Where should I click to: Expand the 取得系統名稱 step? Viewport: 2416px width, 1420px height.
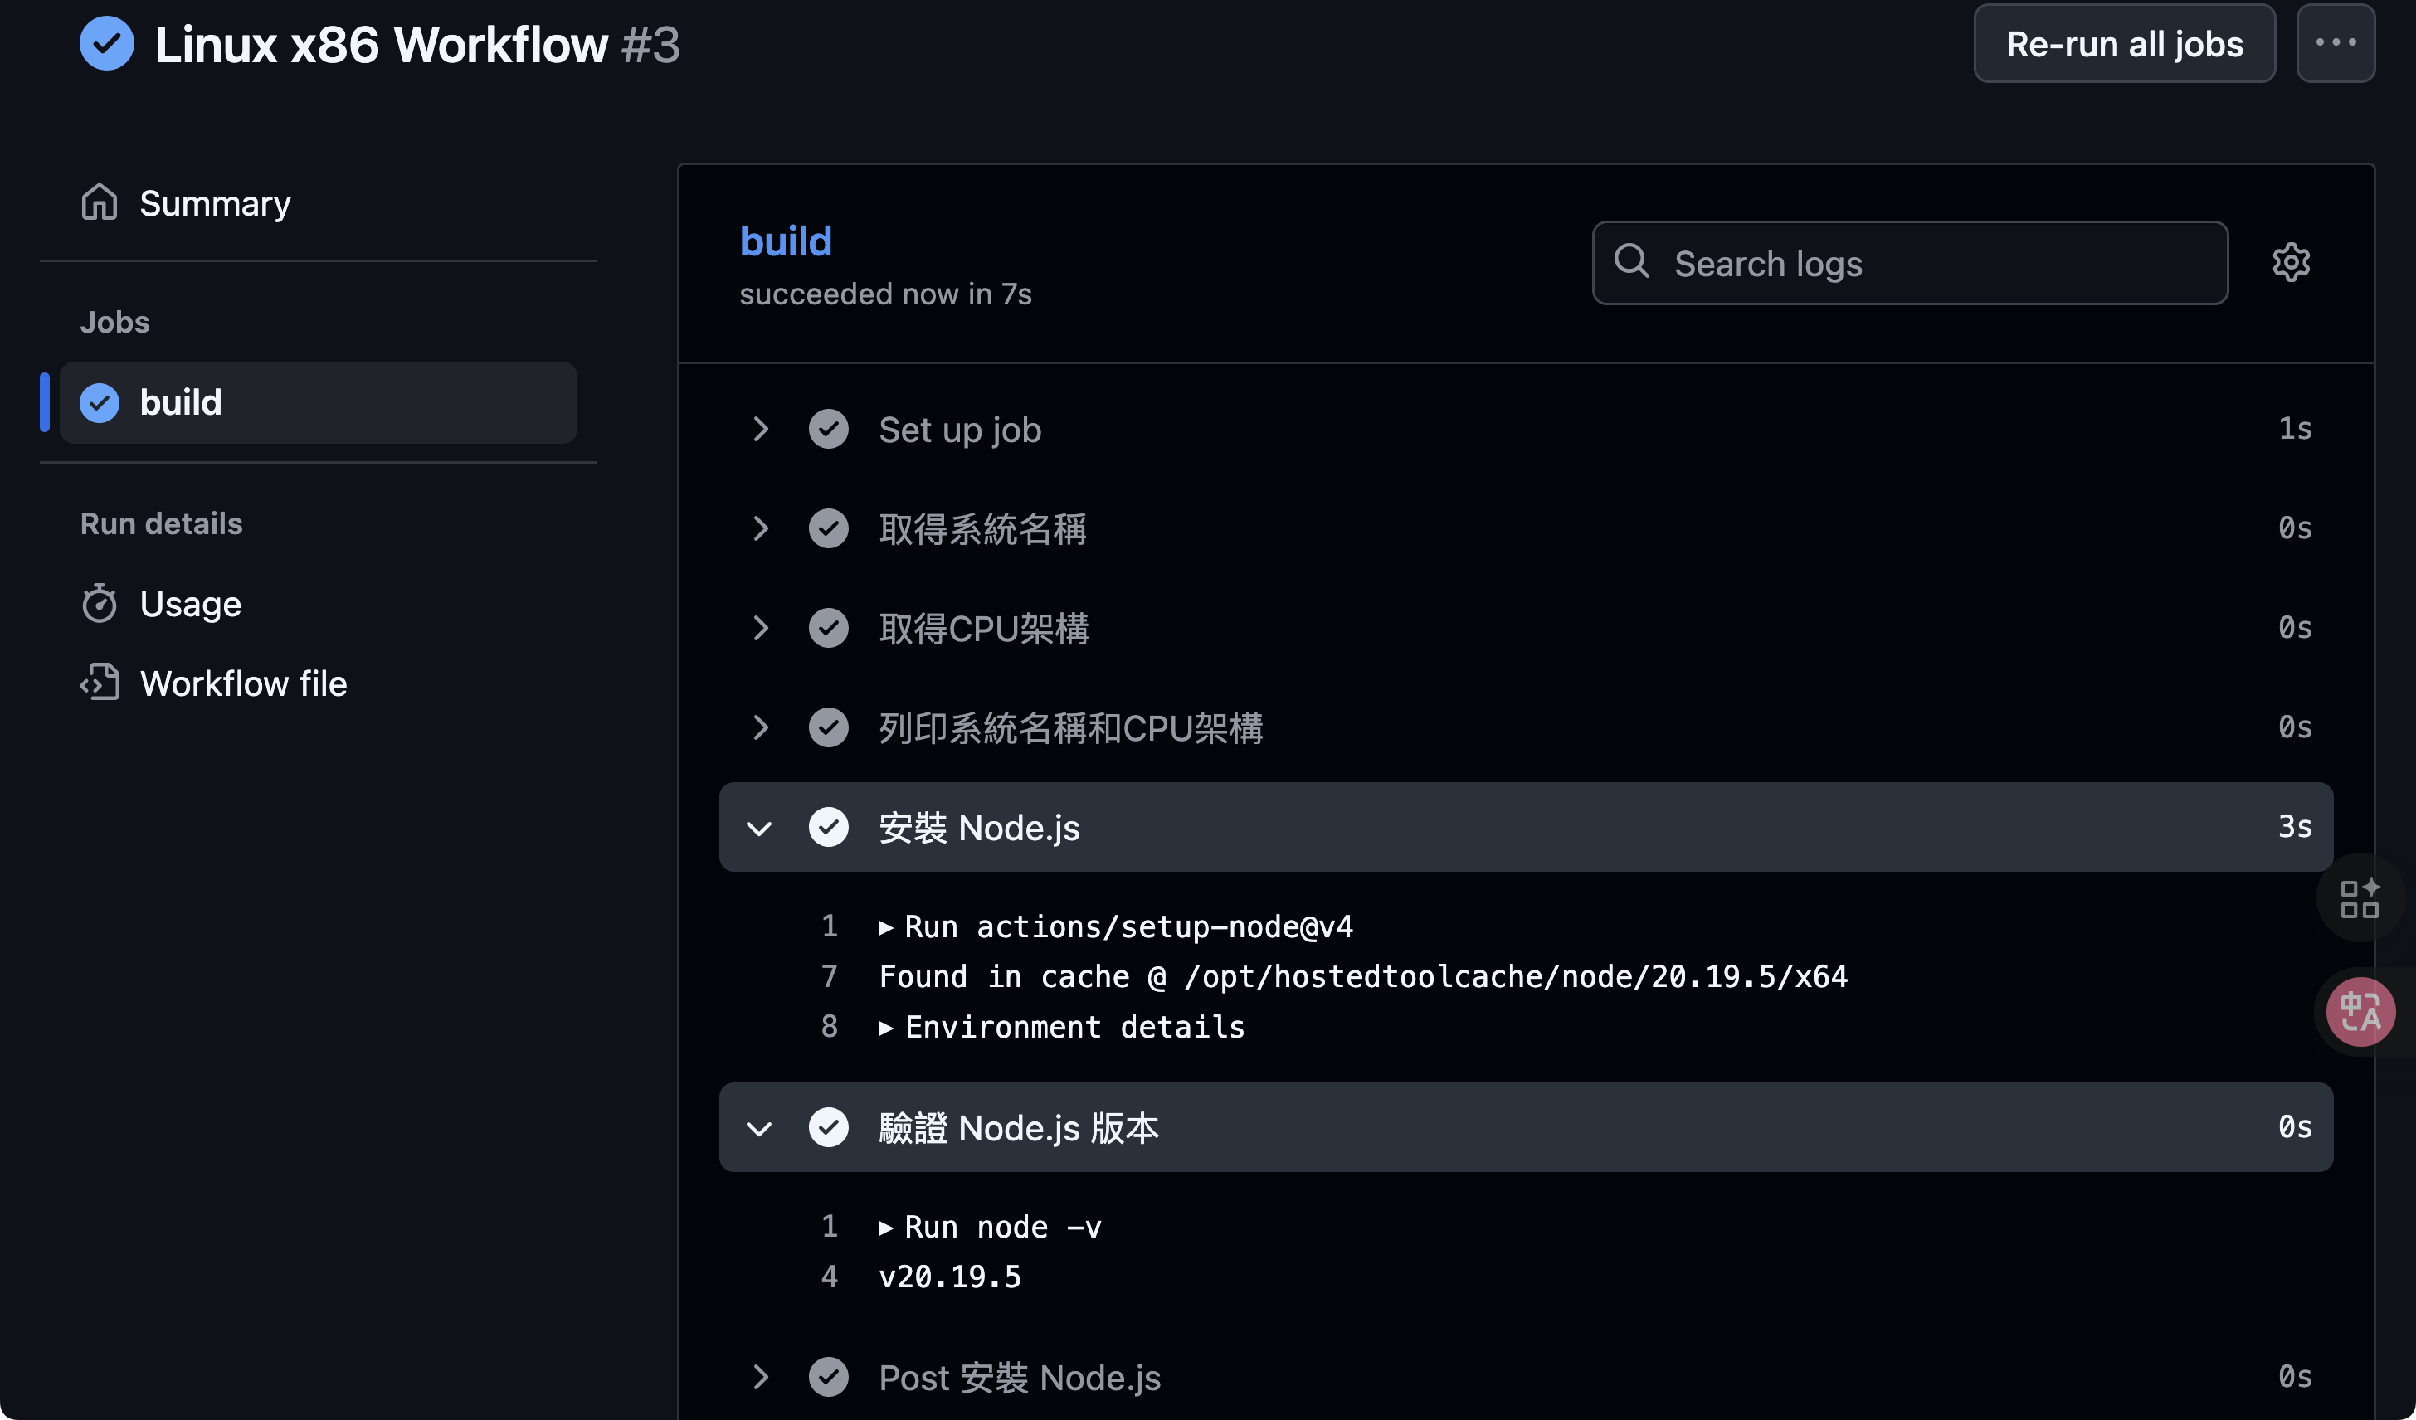coord(762,529)
